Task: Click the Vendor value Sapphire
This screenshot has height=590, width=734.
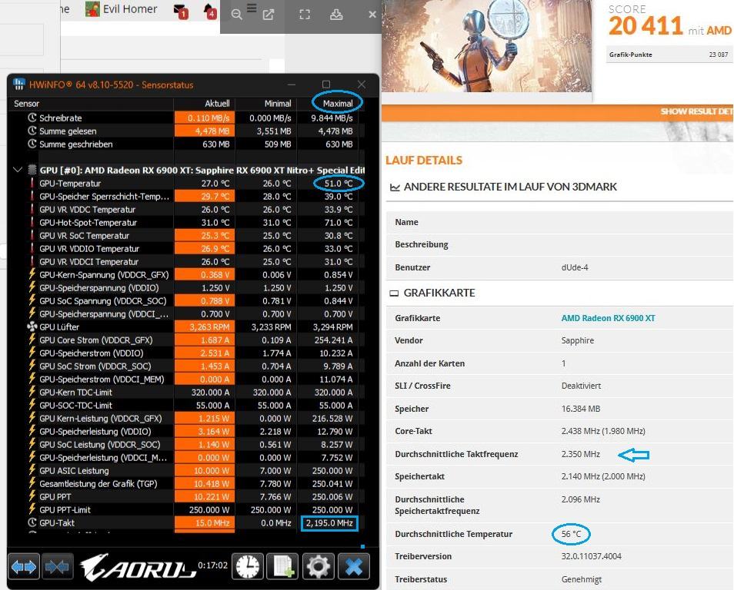Action: pyautogui.click(x=578, y=340)
